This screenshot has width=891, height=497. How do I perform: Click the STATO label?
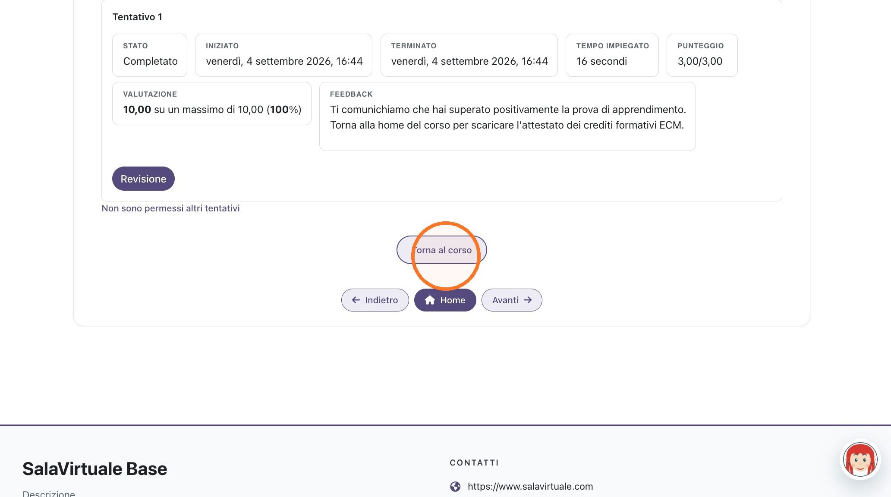[x=135, y=46]
